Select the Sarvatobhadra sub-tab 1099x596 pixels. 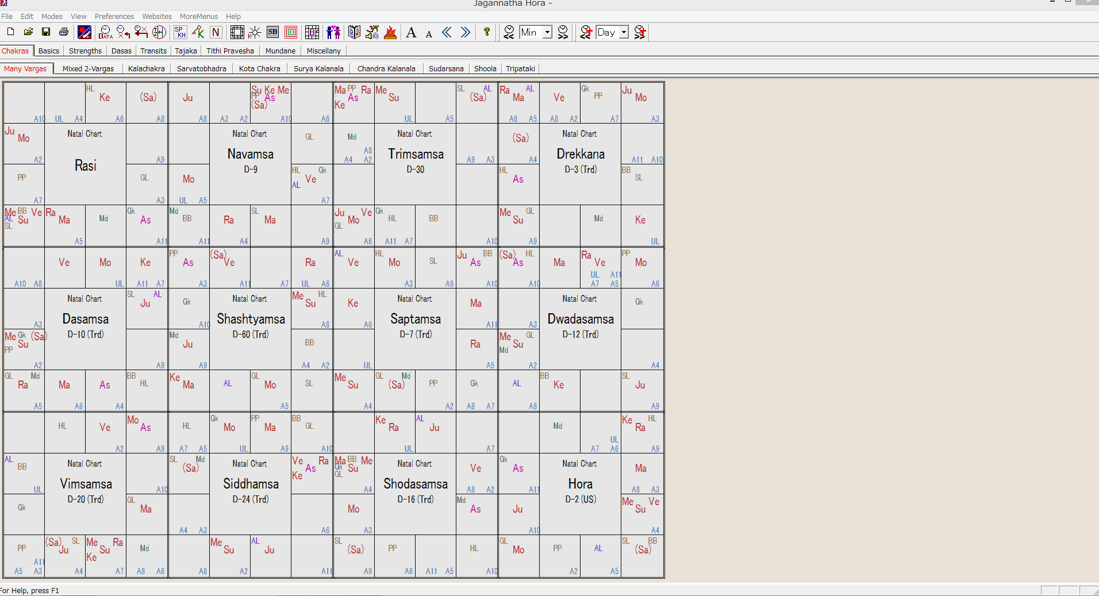(201, 68)
